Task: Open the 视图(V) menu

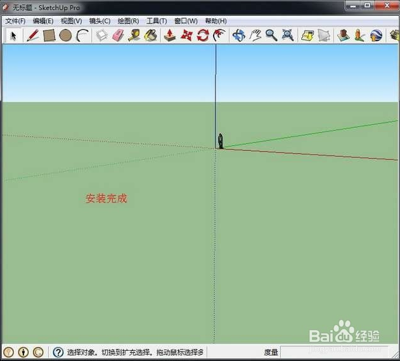Action: (x=71, y=21)
